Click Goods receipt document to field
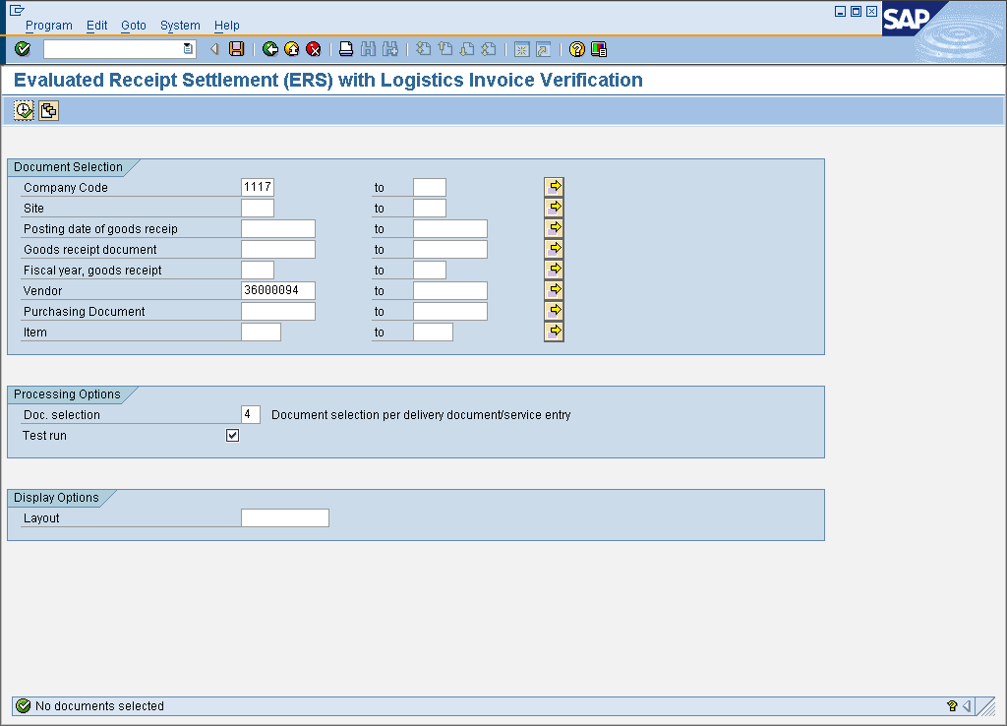The height and width of the screenshot is (726, 1007). 450,249
